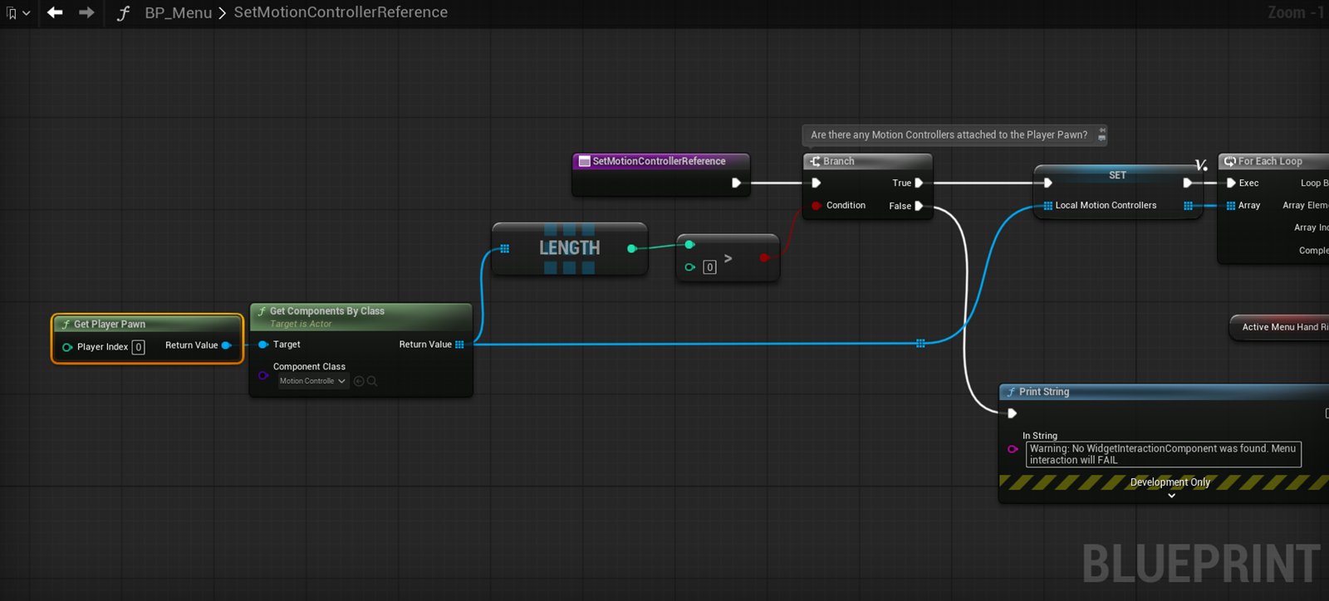Click the LENGTH node array input pin

[504, 248]
